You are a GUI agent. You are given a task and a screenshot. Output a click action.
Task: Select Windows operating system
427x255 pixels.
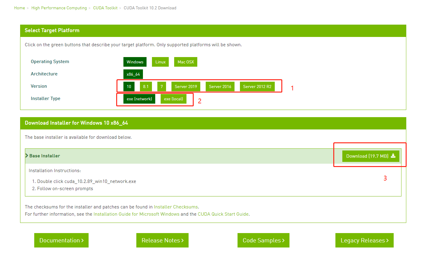pos(135,62)
